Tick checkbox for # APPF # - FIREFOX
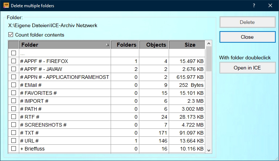Image resolution: width=279 pixels, height=161 pixels. pyautogui.click(x=14, y=61)
